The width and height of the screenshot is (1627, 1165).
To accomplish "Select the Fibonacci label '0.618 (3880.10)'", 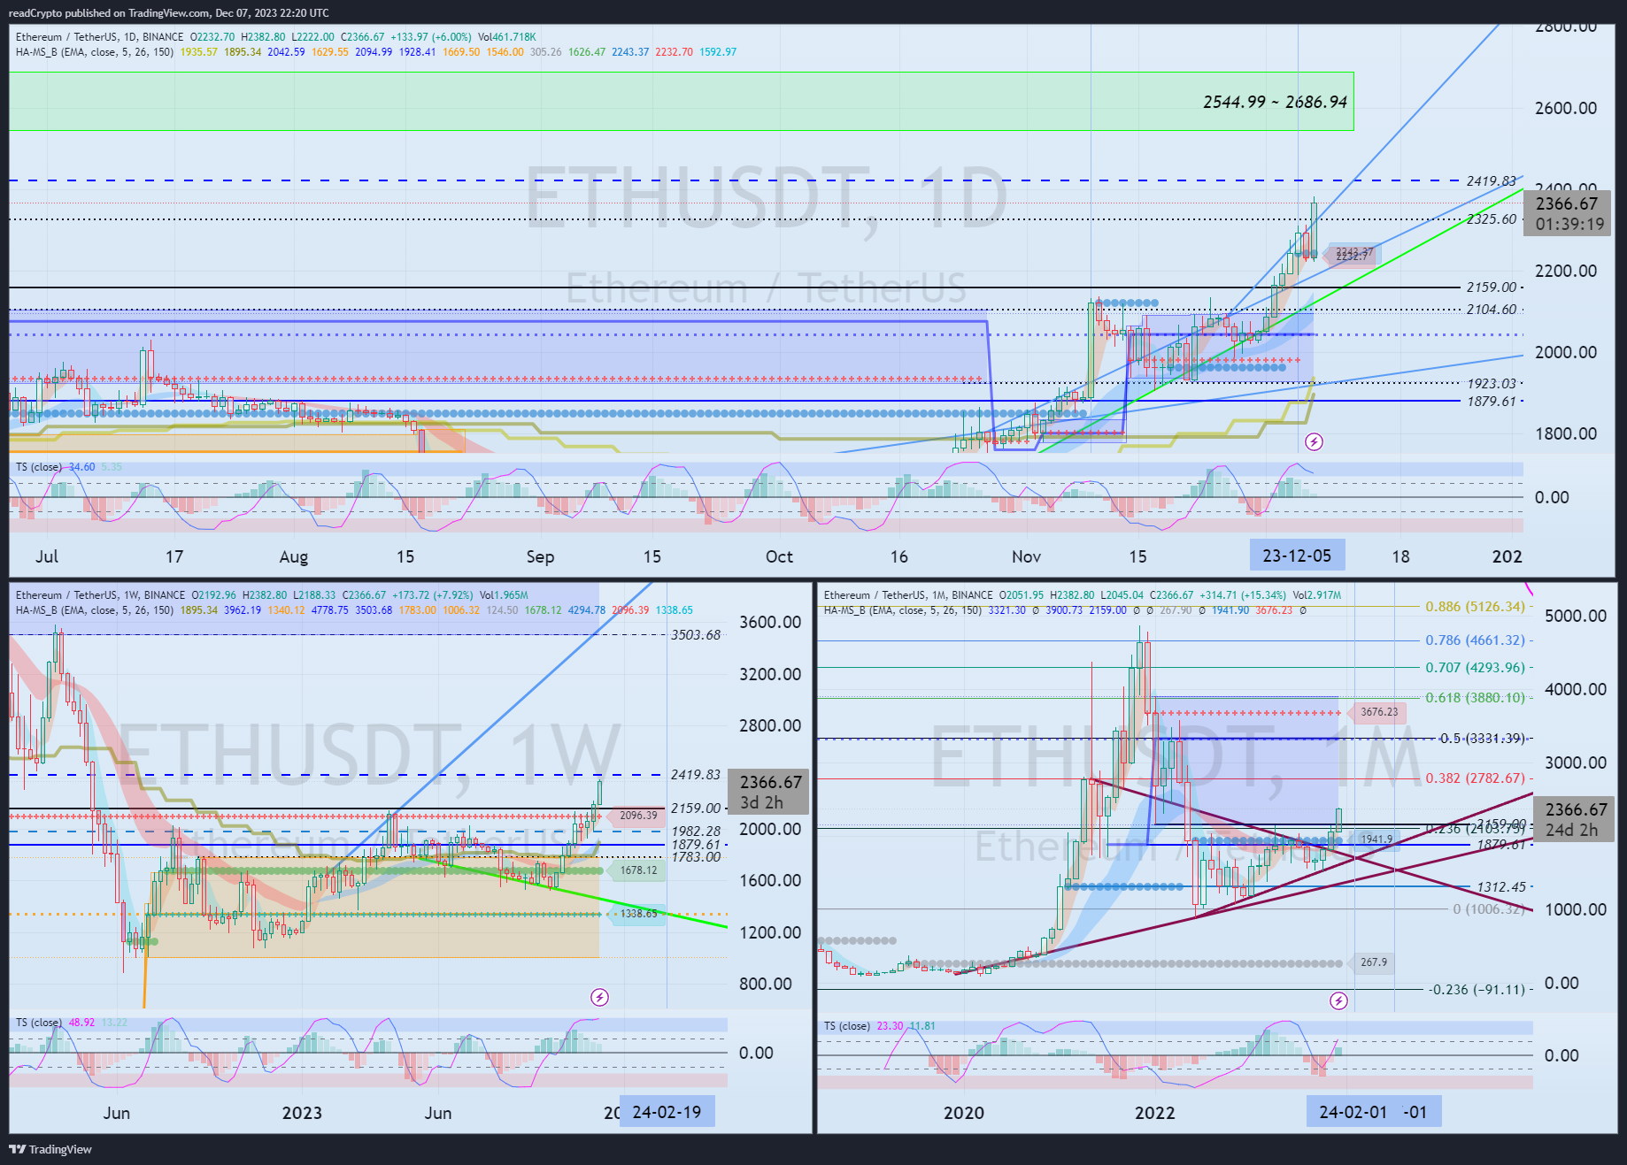I will point(1476,698).
